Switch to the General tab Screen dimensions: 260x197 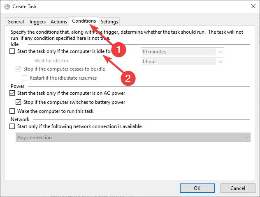click(x=16, y=22)
